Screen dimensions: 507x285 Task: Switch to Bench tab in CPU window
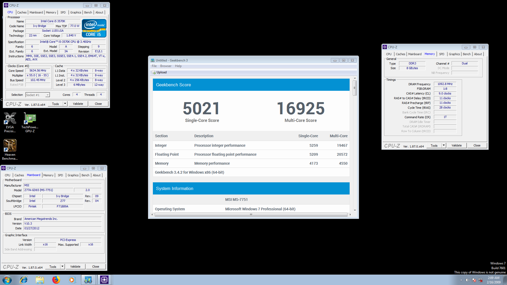(x=88, y=12)
